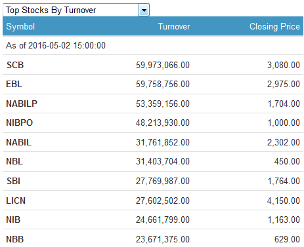304x247 pixels.
Task: Click the Closing Price column header
Action: pos(274,27)
